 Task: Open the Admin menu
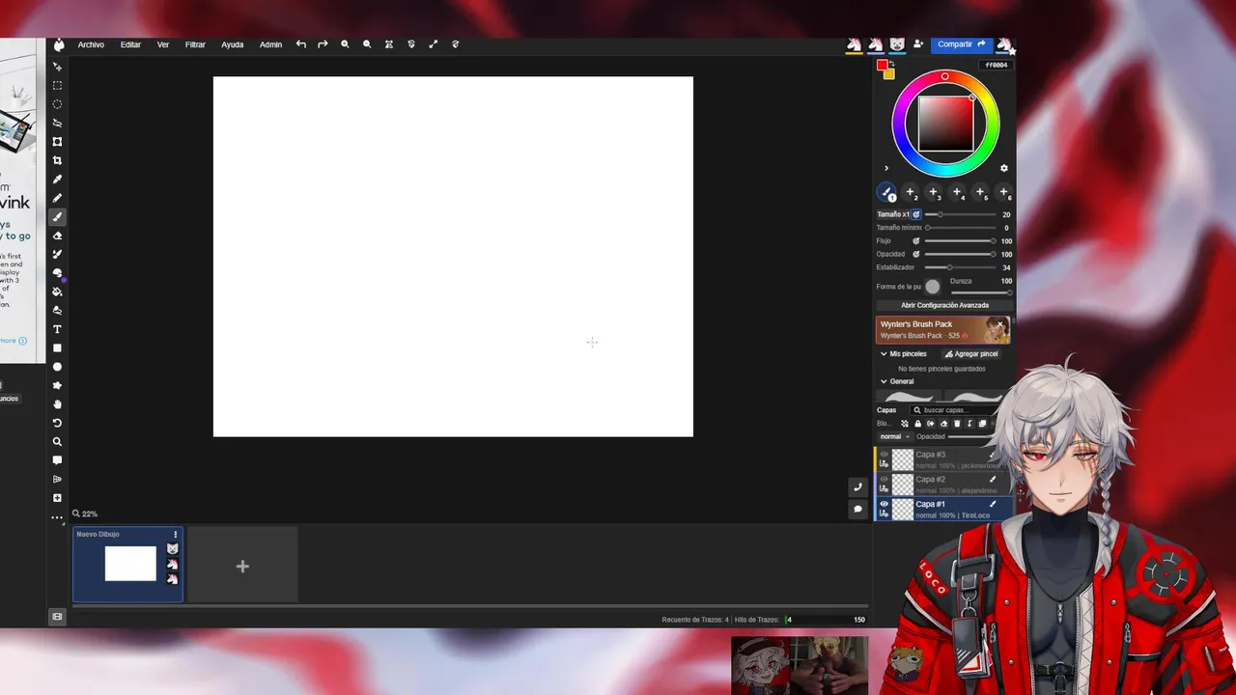coord(271,44)
